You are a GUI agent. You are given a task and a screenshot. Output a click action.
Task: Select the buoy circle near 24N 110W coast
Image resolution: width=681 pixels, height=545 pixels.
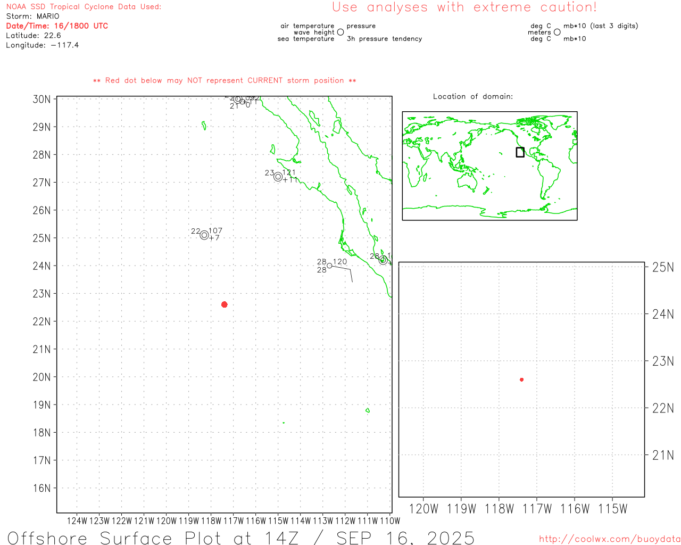point(383,260)
